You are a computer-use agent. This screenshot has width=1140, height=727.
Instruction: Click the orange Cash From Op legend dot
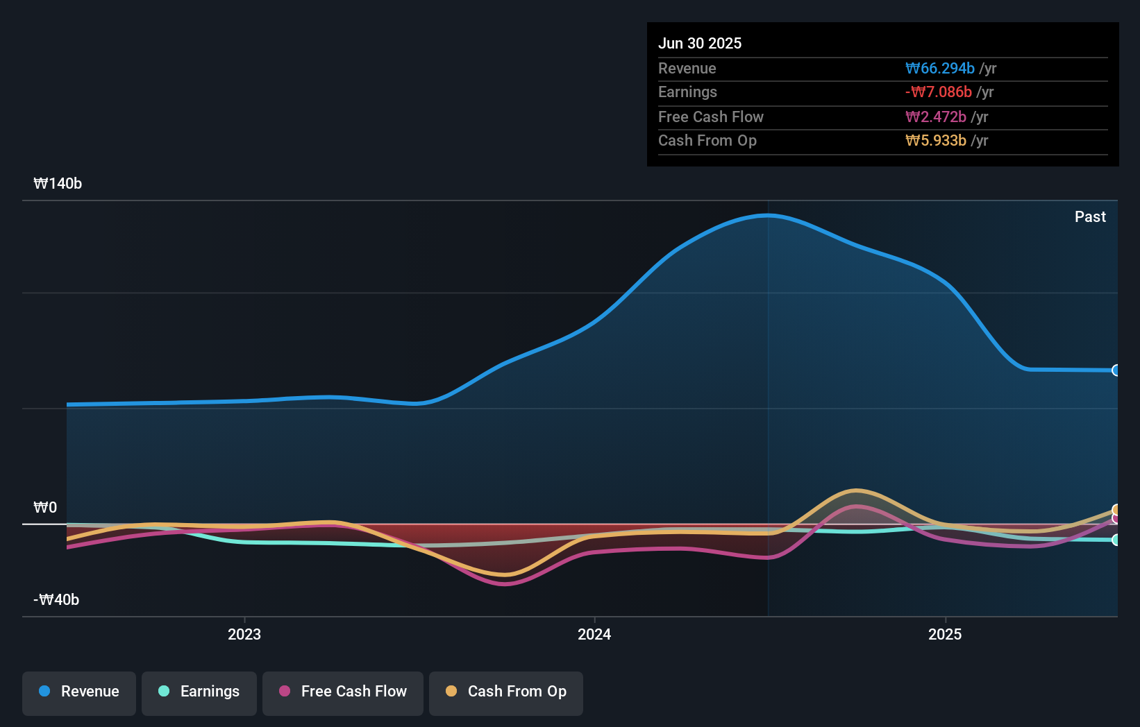tap(451, 691)
